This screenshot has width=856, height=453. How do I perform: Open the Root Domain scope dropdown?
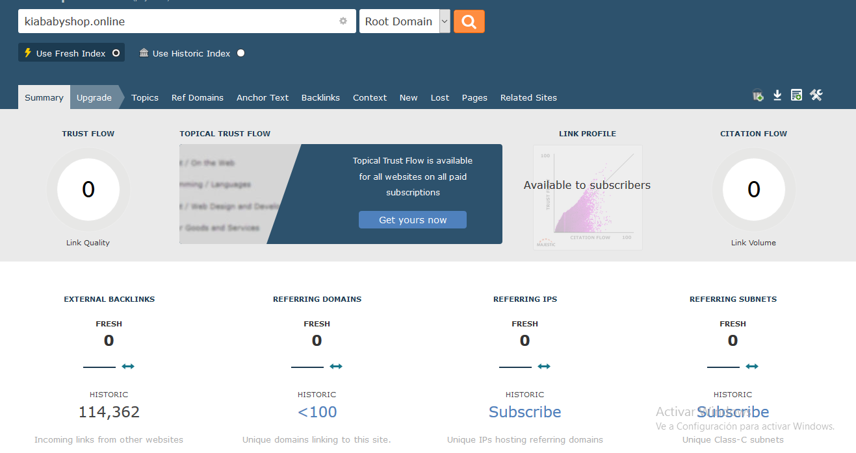point(405,21)
